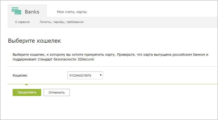Select wallet value R123443215678 in the combo box
Screen dimensions: 218x120
click(80, 76)
